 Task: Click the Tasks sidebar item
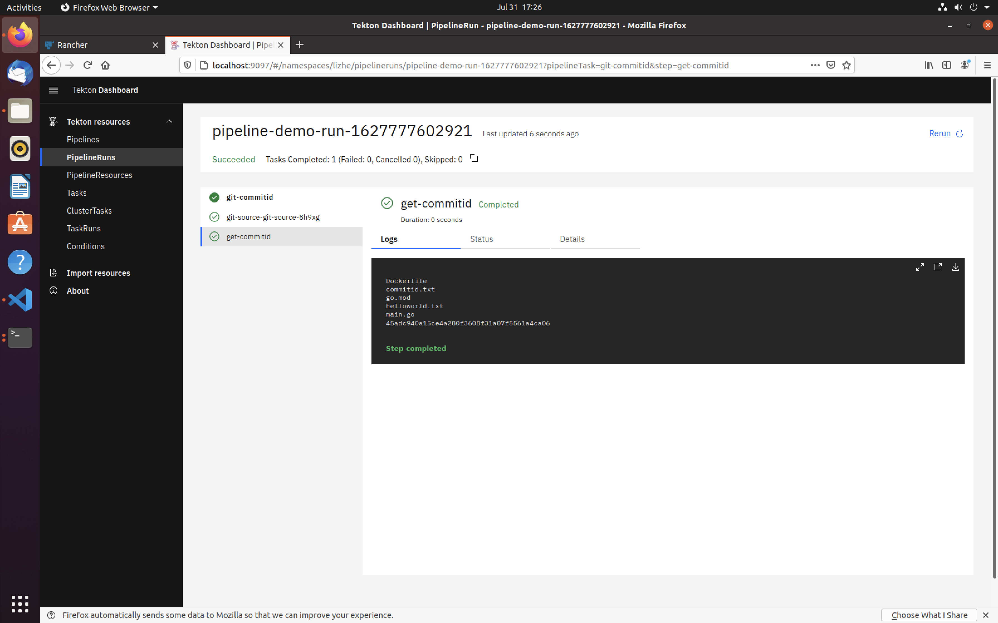click(76, 192)
